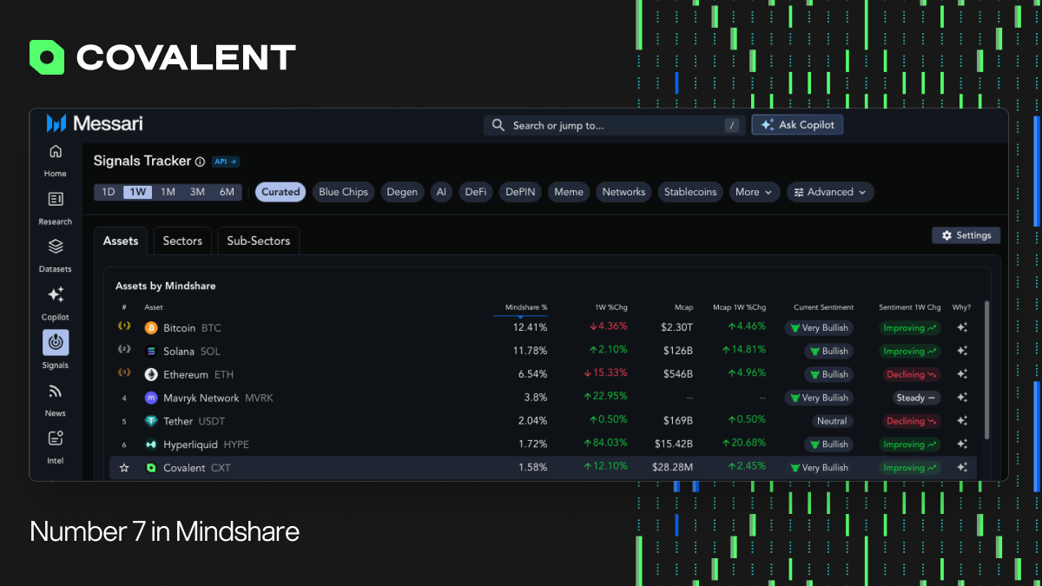Click the Hyperliquid coin icon
The height and width of the screenshot is (586, 1042).
click(x=151, y=444)
